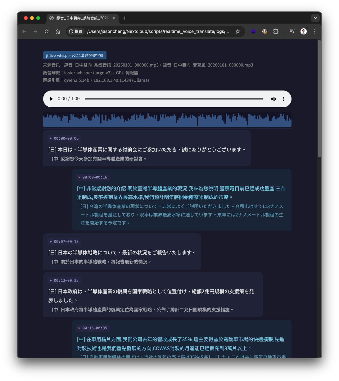Expand the 00:13–00:22 timestamp segment
The height and width of the screenshot is (381, 339).
(64, 281)
